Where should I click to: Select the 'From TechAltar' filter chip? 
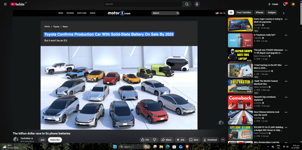tap(244, 13)
